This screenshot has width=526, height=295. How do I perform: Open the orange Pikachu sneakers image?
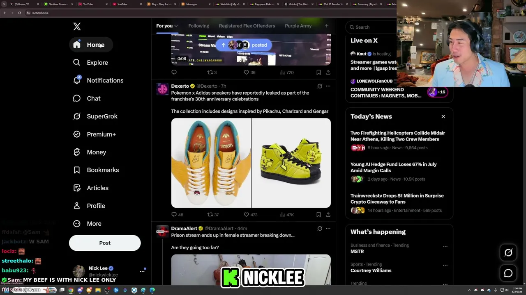pyautogui.click(x=211, y=163)
